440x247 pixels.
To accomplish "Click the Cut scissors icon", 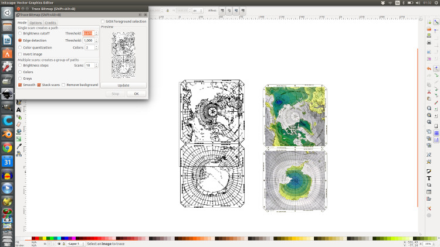I will (x=429, y=92).
